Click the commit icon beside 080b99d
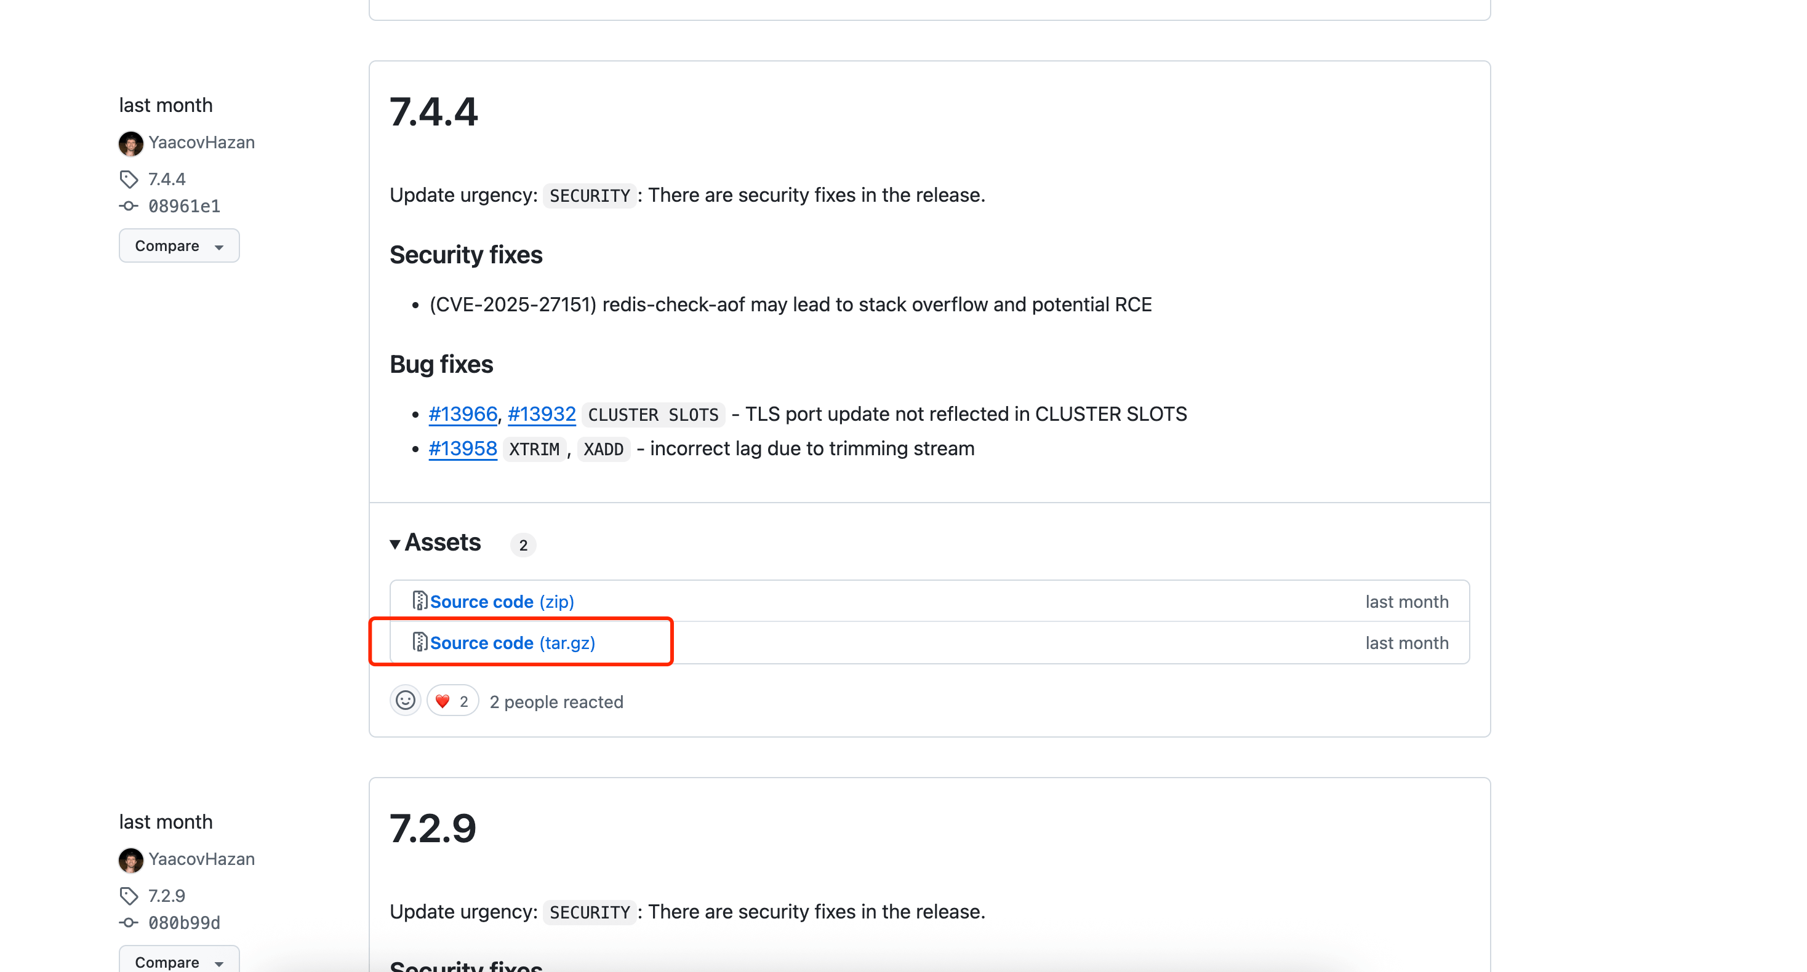 tap(129, 923)
